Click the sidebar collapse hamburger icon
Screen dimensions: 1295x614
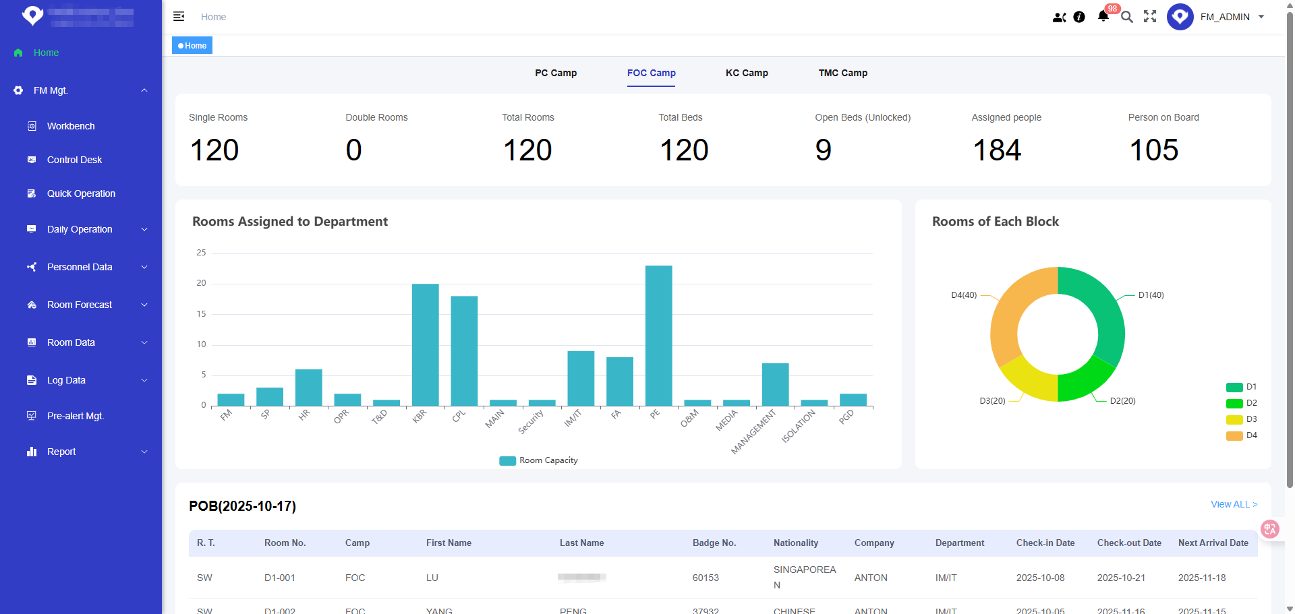click(179, 17)
